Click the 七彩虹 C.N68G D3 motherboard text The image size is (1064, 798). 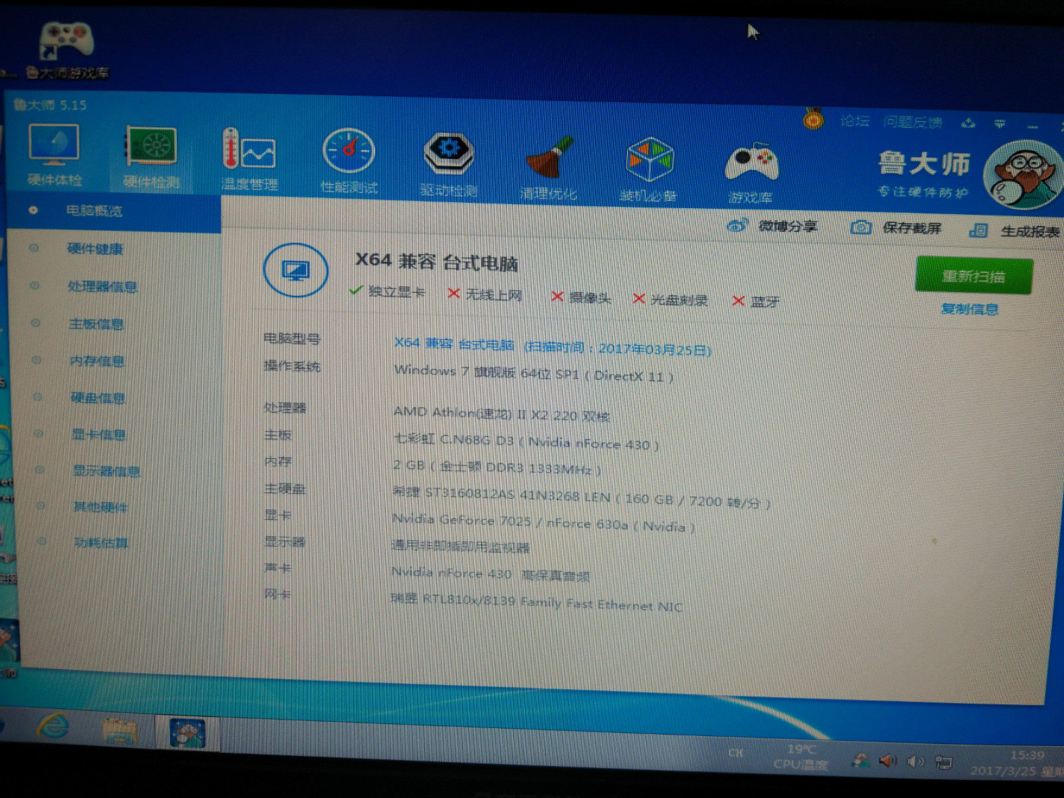pos(526,442)
